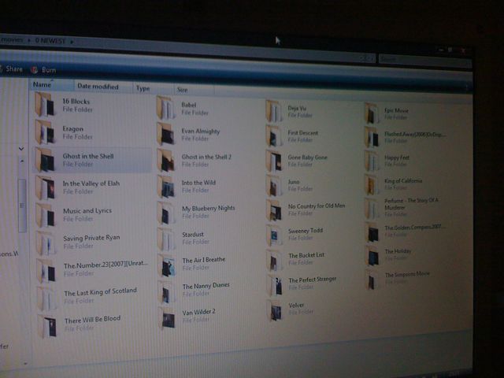Open the Eragon folder icon
The image size is (504, 378).
(x=45, y=132)
